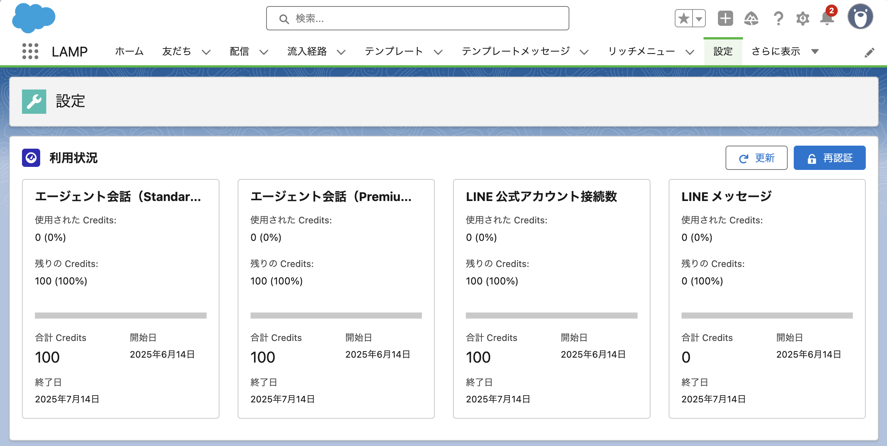887x446 pixels.
Task: Expand the favorites list dropdown arrow
Action: coord(699,18)
